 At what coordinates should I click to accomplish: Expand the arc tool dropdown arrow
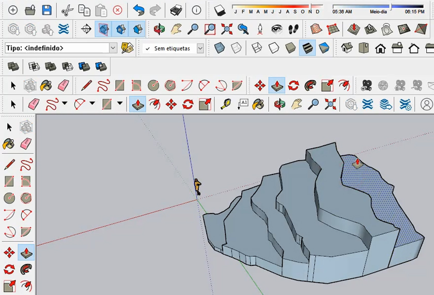tap(92, 104)
